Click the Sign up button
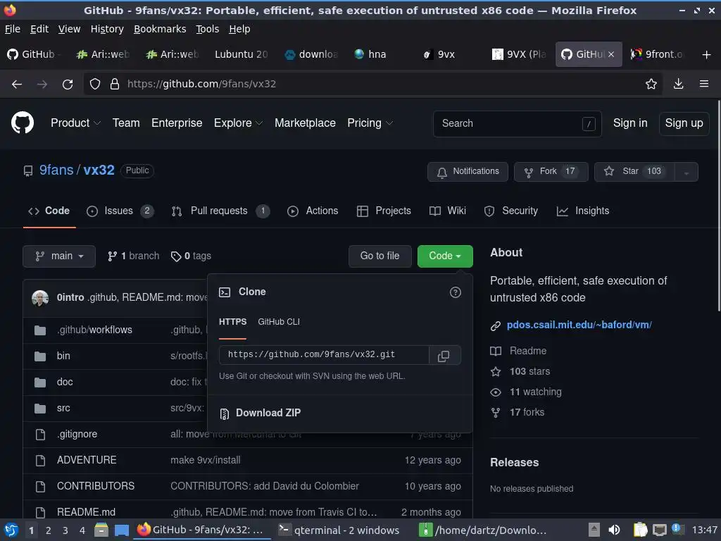This screenshot has width=721, height=541. tap(684, 123)
